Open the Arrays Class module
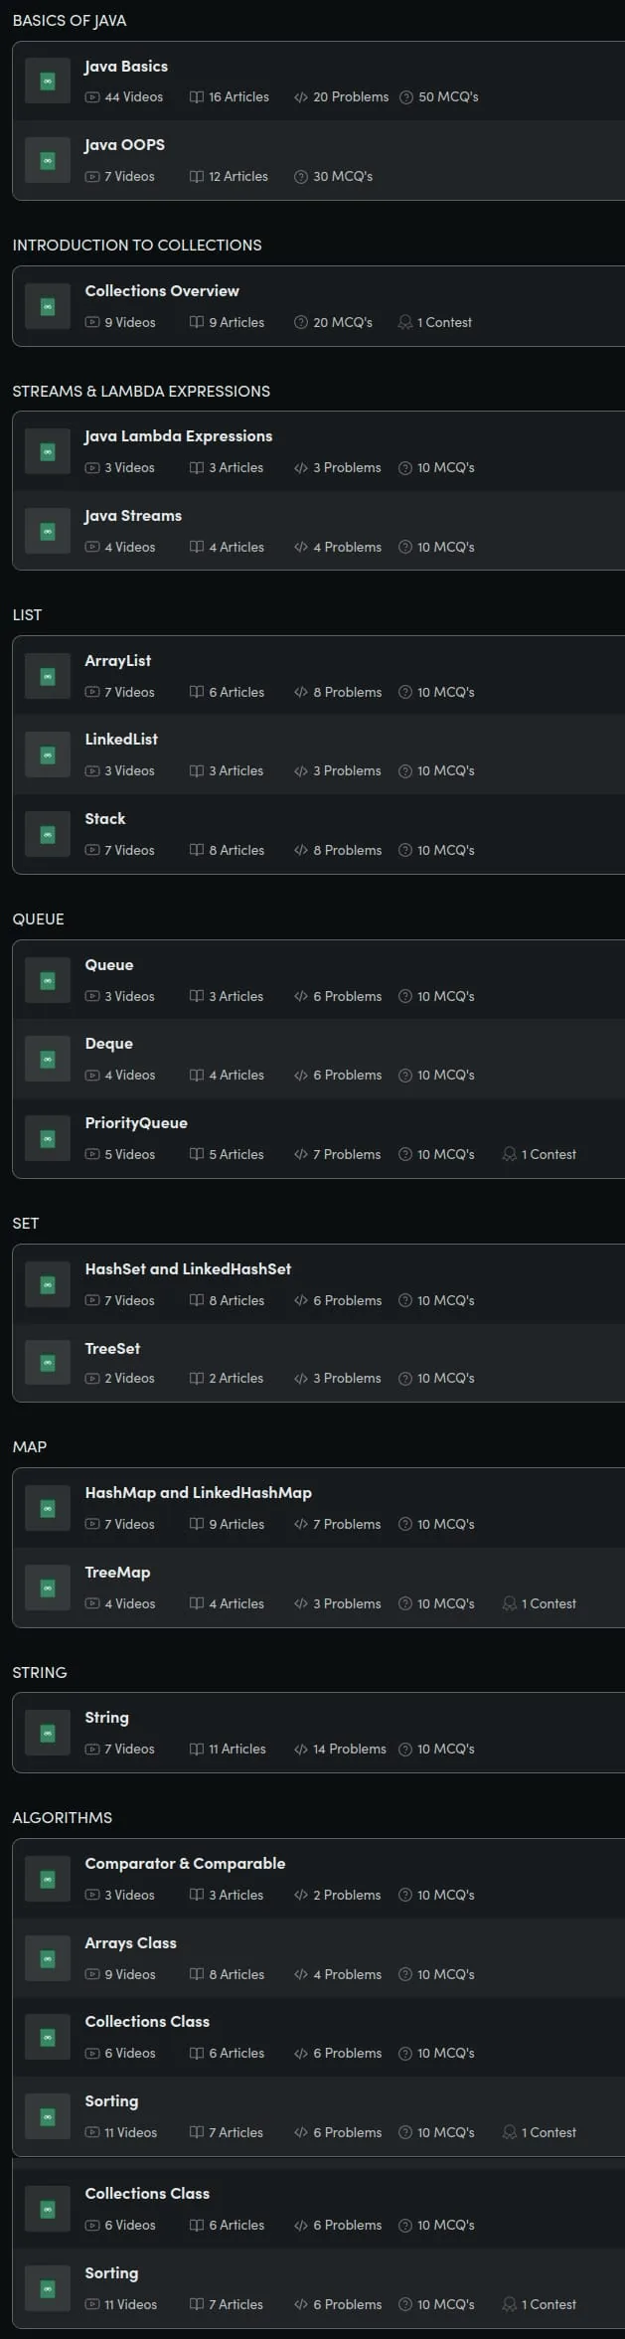The width and height of the screenshot is (625, 2339). click(319, 1958)
